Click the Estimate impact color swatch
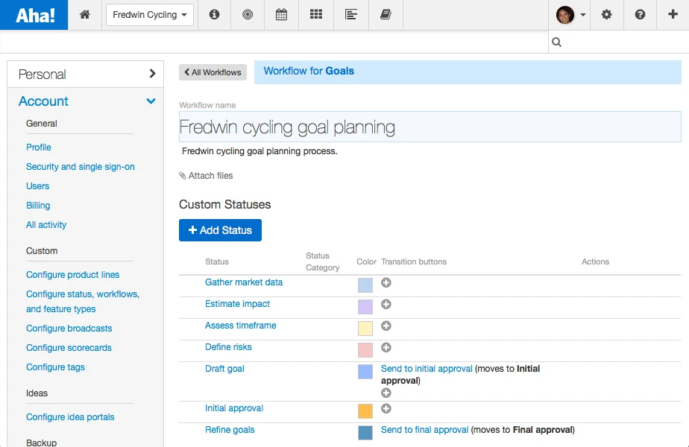The height and width of the screenshot is (447, 689). pyautogui.click(x=365, y=306)
